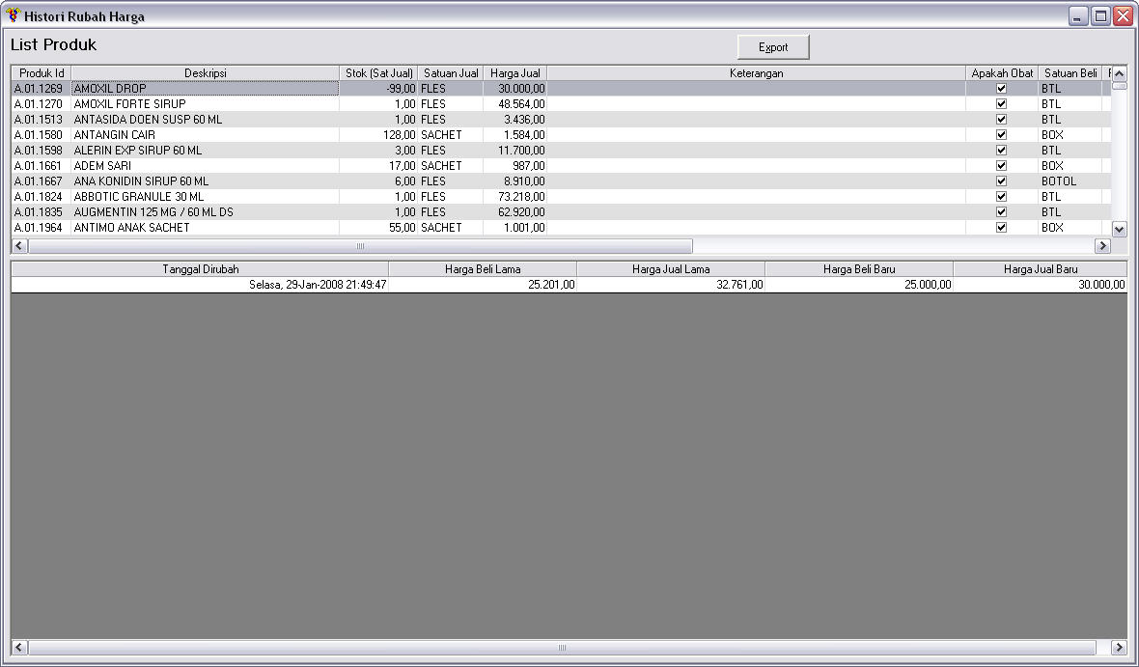Click the Harga Jual Baru column header

(1041, 269)
